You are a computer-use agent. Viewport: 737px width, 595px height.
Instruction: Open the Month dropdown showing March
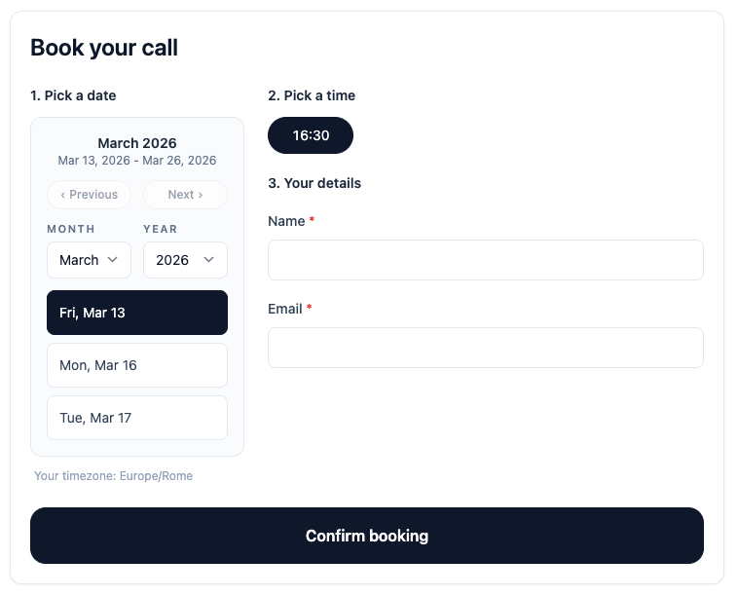coord(88,260)
